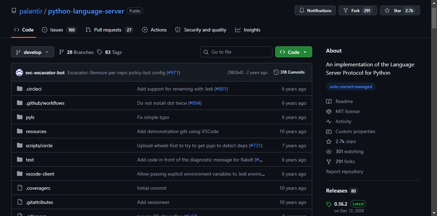This screenshot has width=437, height=216.
Task: Open the .coveragerc file
Action: pos(38,188)
